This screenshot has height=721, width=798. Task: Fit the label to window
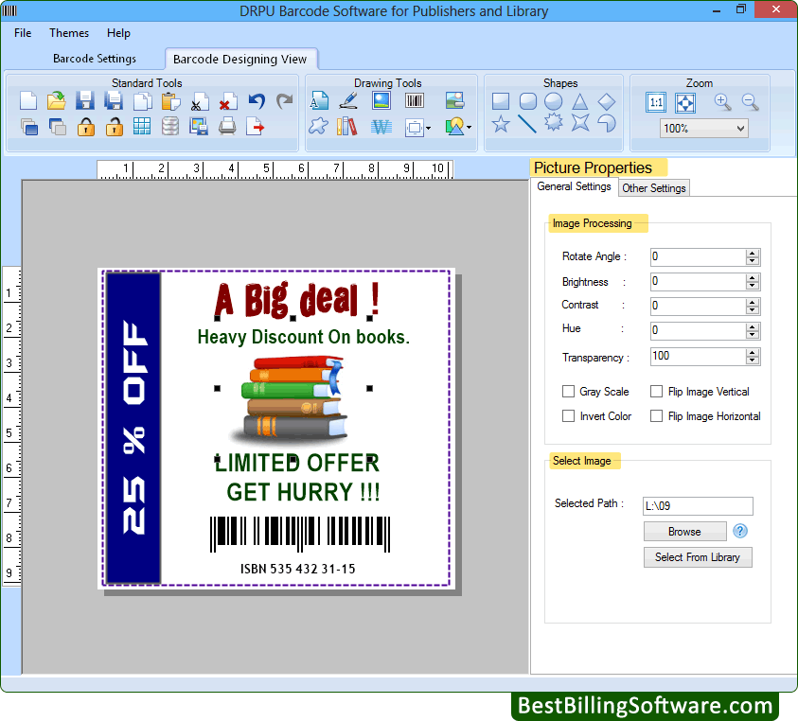[x=685, y=103]
